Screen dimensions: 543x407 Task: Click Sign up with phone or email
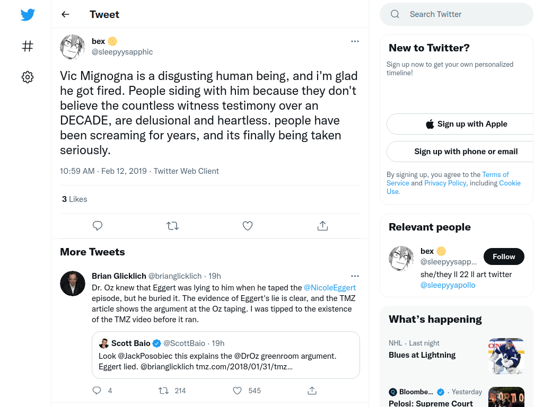466,152
